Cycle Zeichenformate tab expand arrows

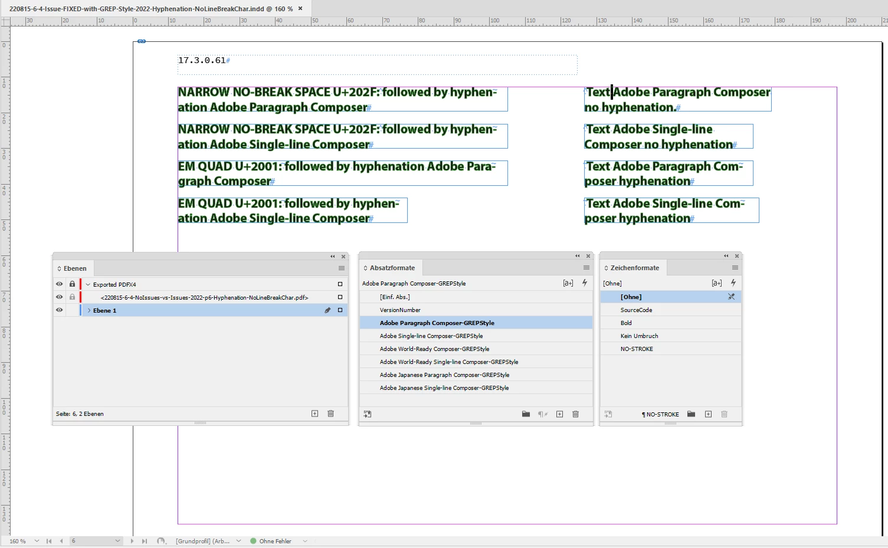click(x=606, y=268)
